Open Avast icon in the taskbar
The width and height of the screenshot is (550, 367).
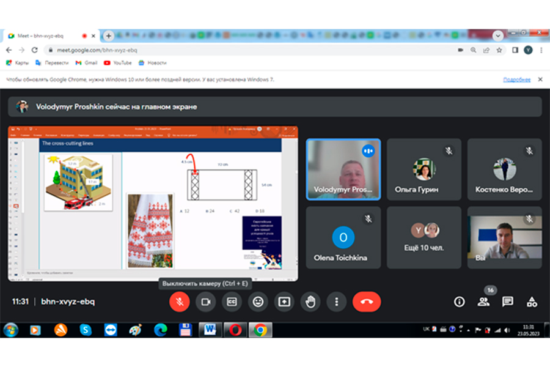[61, 330]
